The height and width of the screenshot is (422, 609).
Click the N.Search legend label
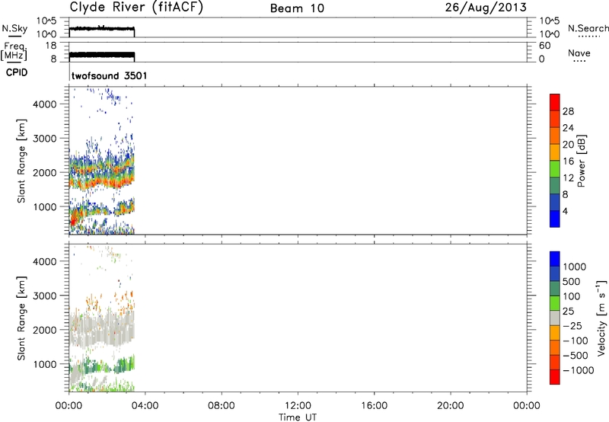point(588,28)
